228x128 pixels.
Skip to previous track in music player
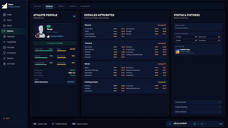point(198,124)
